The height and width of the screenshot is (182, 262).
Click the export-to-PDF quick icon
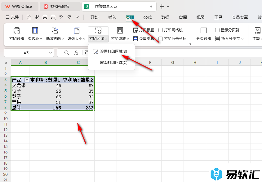[x=37, y=17]
